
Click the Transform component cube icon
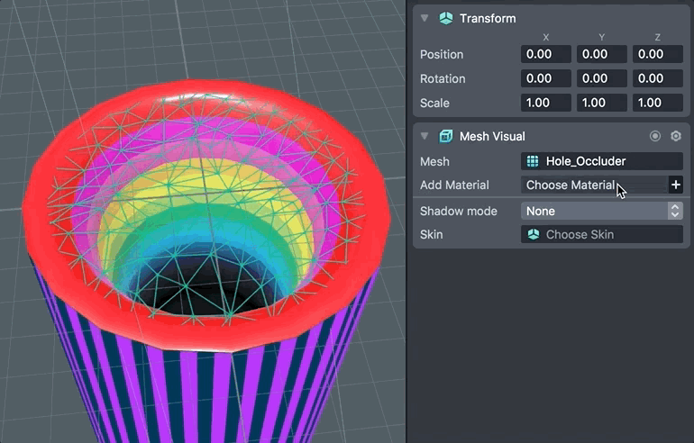click(x=445, y=18)
